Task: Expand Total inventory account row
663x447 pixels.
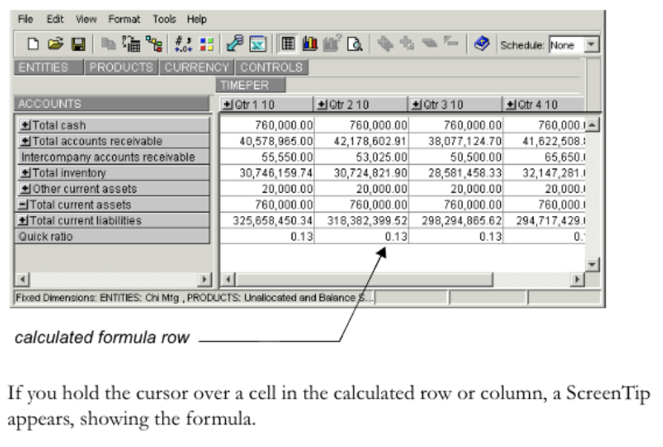Action: 25,173
